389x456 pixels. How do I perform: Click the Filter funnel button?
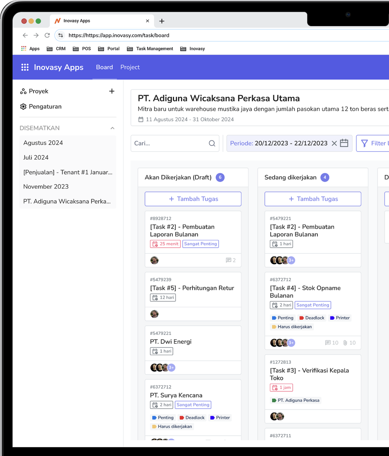(373, 143)
